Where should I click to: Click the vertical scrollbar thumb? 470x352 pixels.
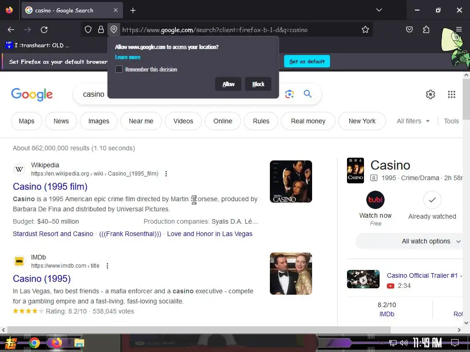(x=466, y=99)
